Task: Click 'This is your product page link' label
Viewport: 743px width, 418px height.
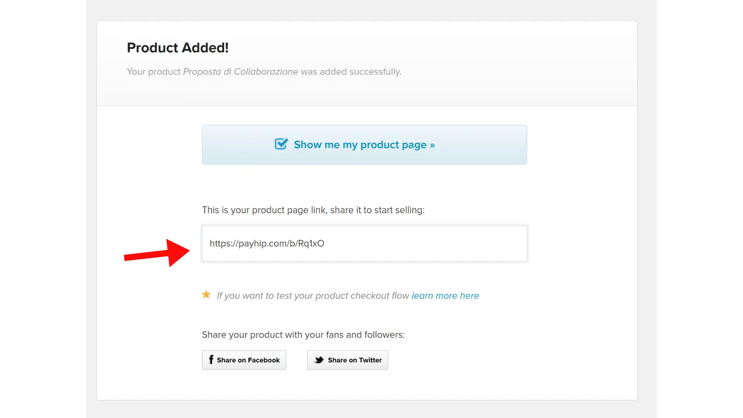Action: click(264, 210)
